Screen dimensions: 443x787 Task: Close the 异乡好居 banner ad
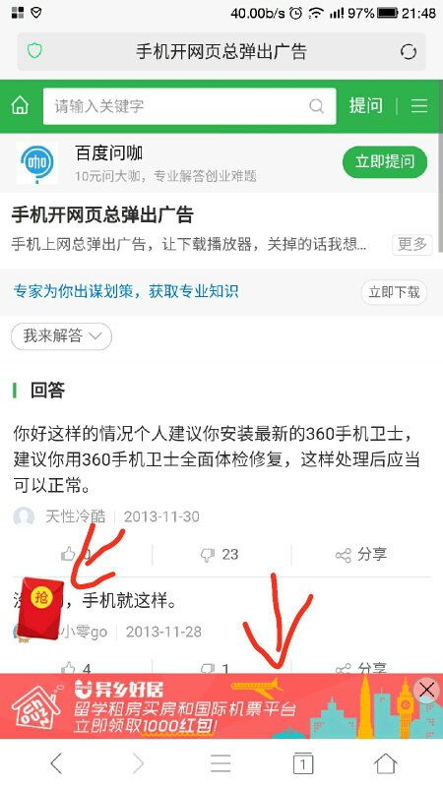click(426, 691)
